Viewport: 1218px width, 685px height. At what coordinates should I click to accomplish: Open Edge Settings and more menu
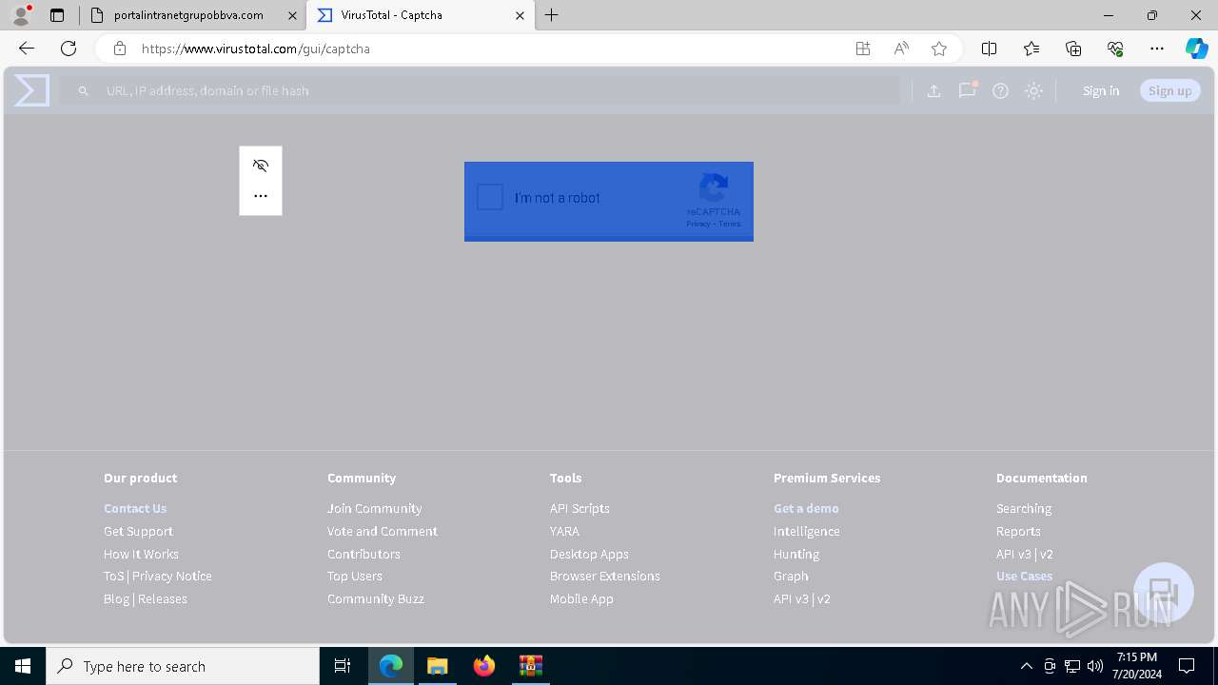(1157, 49)
